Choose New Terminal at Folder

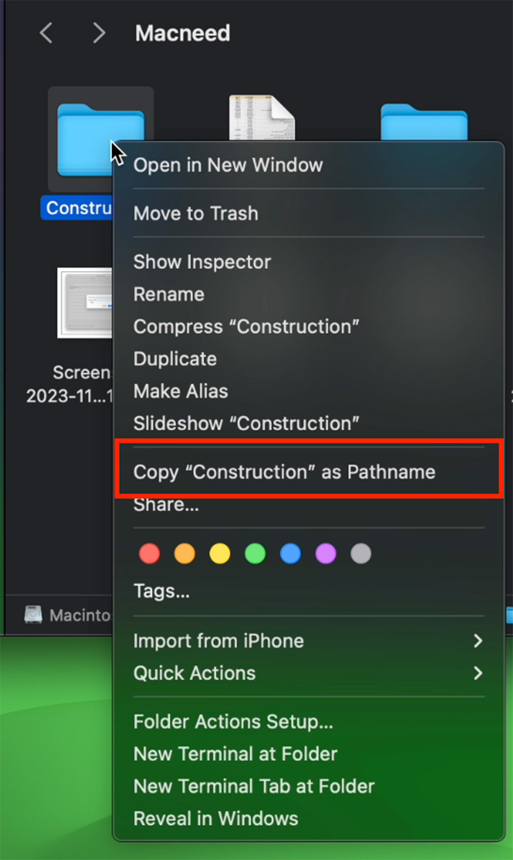pos(308,754)
